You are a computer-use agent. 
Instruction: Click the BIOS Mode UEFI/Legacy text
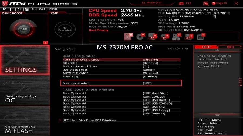tap(108, 27)
